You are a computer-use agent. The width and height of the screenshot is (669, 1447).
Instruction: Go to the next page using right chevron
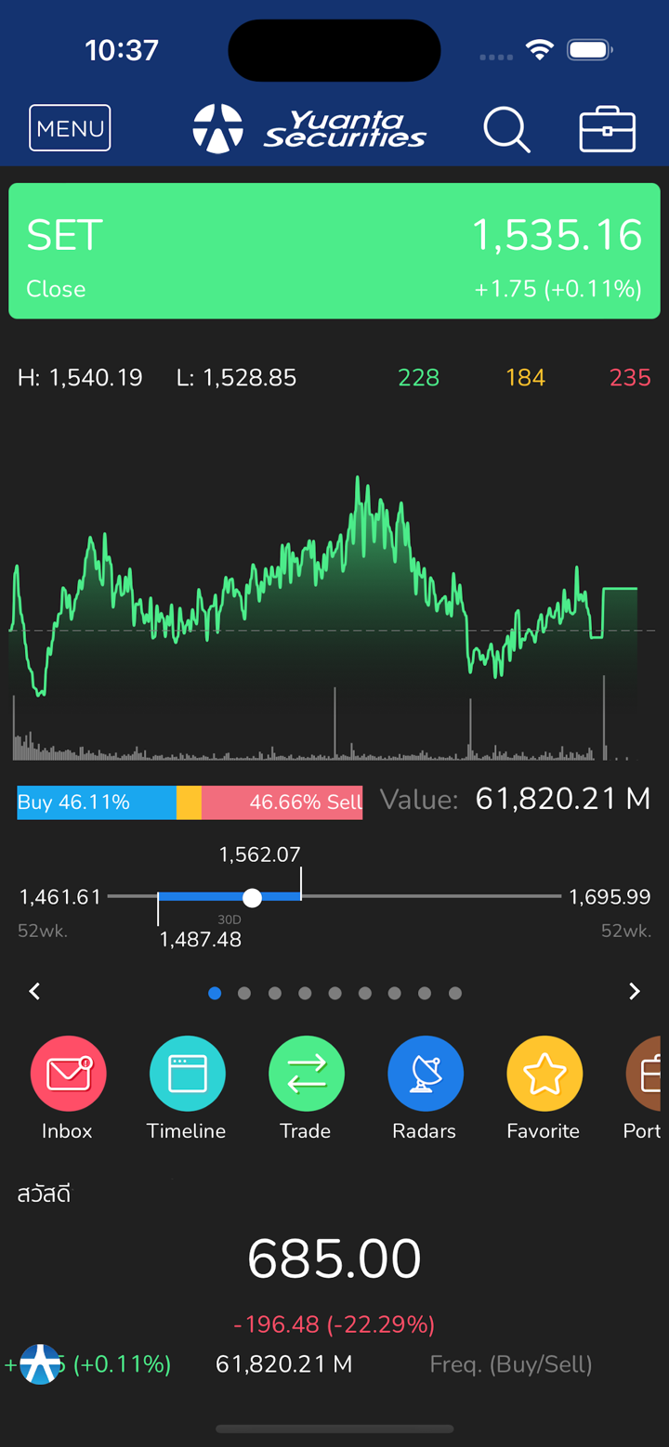coord(635,992)
